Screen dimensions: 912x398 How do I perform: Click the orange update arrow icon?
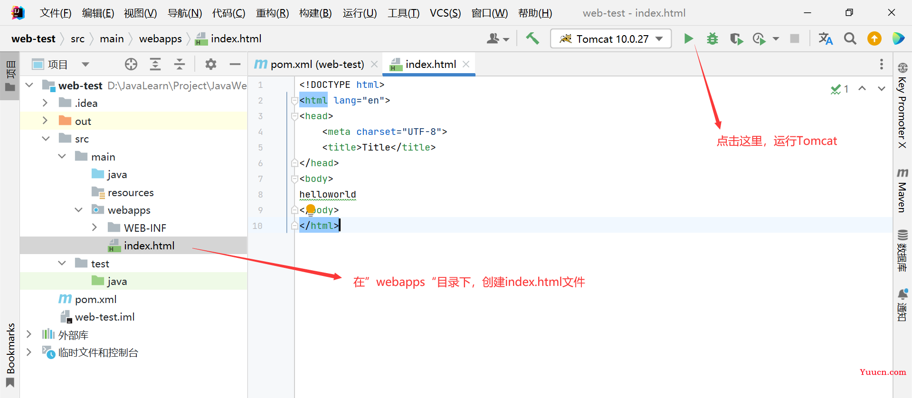[x=874, y=38]
